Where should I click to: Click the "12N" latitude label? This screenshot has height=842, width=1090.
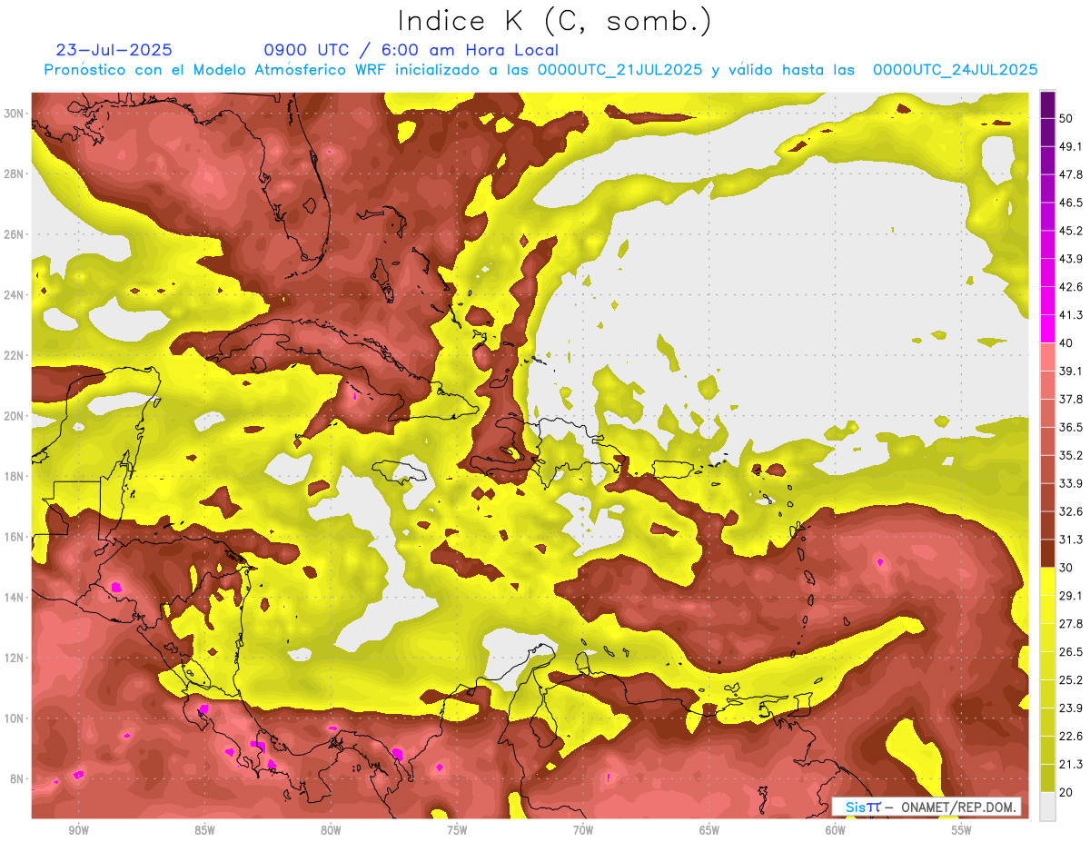(14, 658)
